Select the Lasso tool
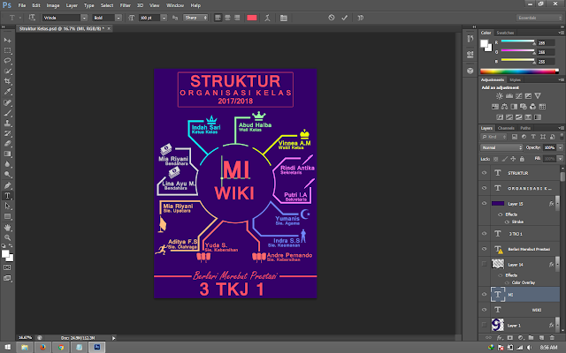Image resolution: width=566 pixels, height=353 pixels. (x=7, y=61)
